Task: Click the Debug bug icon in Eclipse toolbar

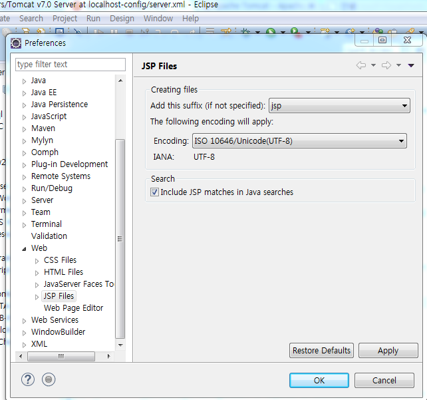Action: pos(245,31)
